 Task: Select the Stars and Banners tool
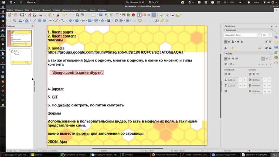click(102, 20)
